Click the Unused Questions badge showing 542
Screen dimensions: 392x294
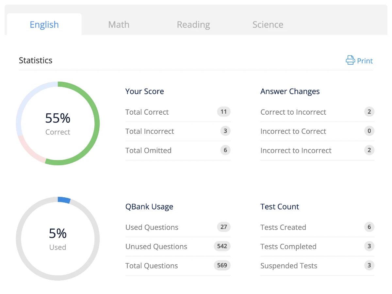[222, 246]
